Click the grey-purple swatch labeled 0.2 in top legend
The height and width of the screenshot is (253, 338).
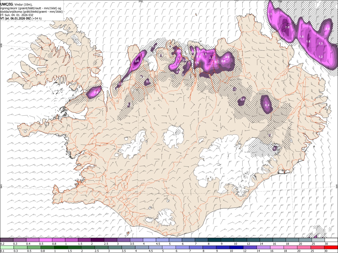7,240
